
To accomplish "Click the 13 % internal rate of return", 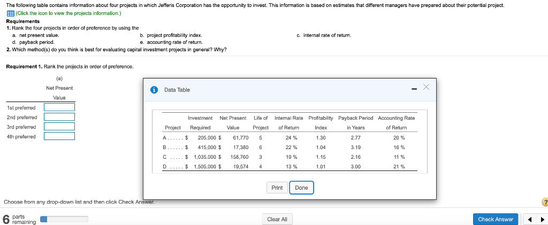I will click(x=292, y=167).
